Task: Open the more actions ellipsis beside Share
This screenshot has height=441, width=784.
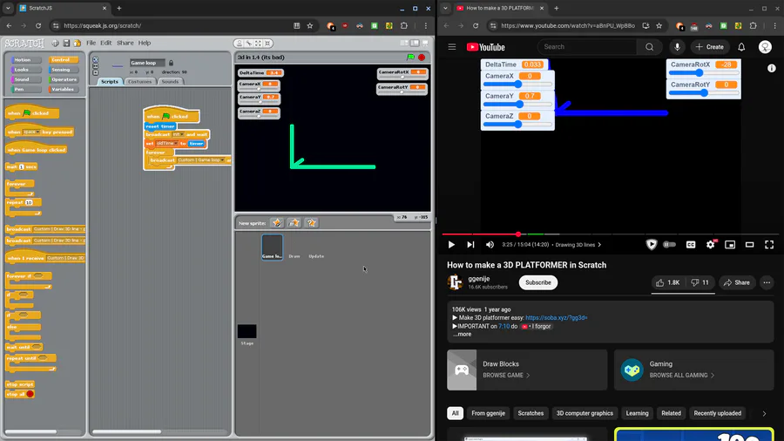Action: pos(767,282)
